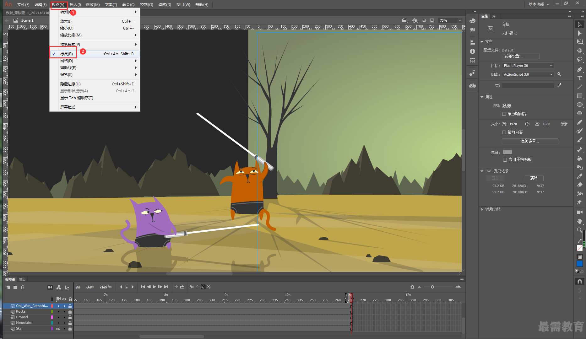Create a new layer in timeline
The width and height of the screenshot is (586, 339).
(8, 287)
